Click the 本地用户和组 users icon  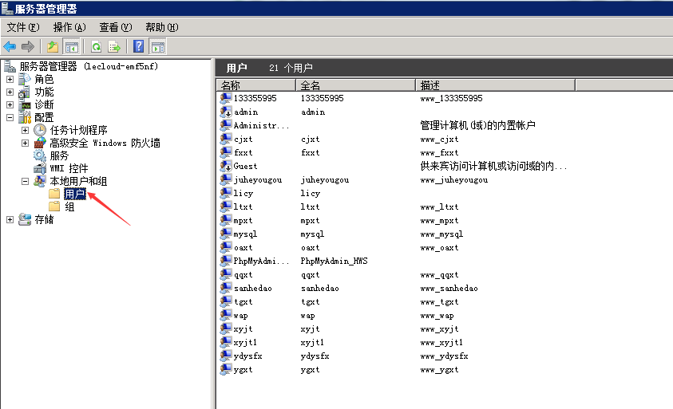(40, 181)
